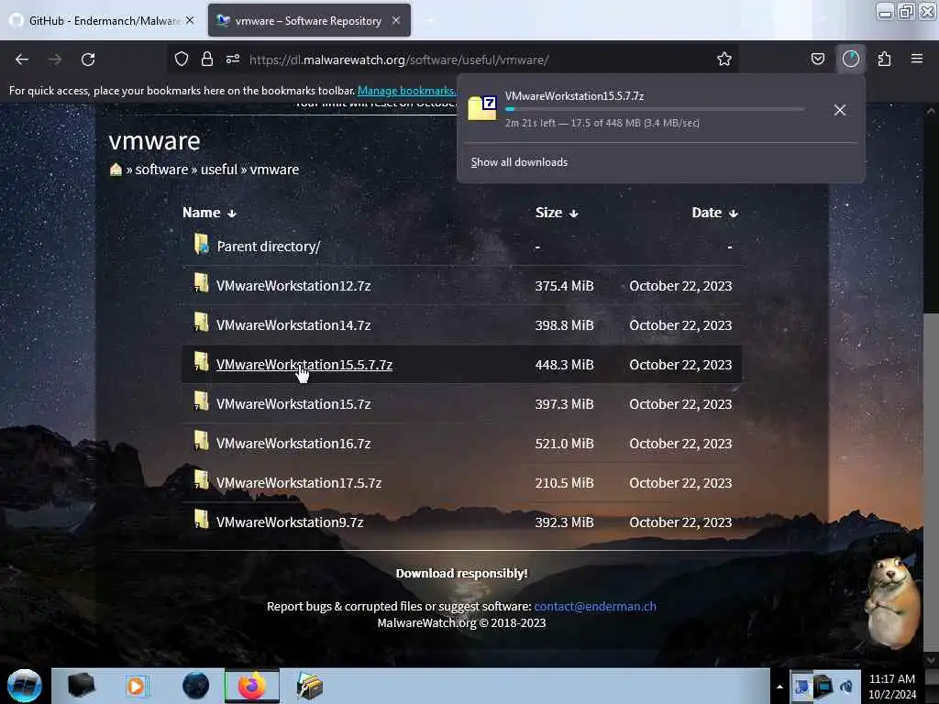This screenshot has height=704, width=939.
Task: Go back to the previous page
Action: (22, 60)
